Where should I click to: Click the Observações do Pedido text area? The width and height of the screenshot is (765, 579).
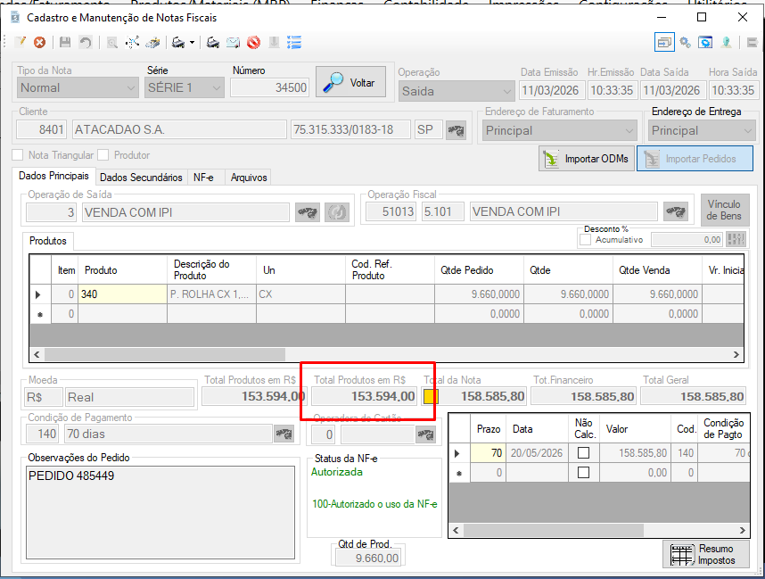(160, 513)
